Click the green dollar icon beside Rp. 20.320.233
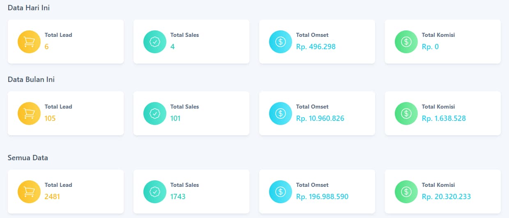Screen dimensions: 509x218 coord(406,192)
